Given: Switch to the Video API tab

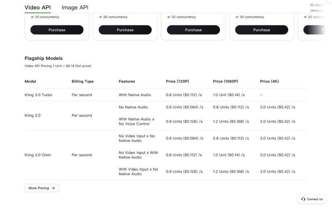Looking at the screenshot, I should (x=38, y=7).
